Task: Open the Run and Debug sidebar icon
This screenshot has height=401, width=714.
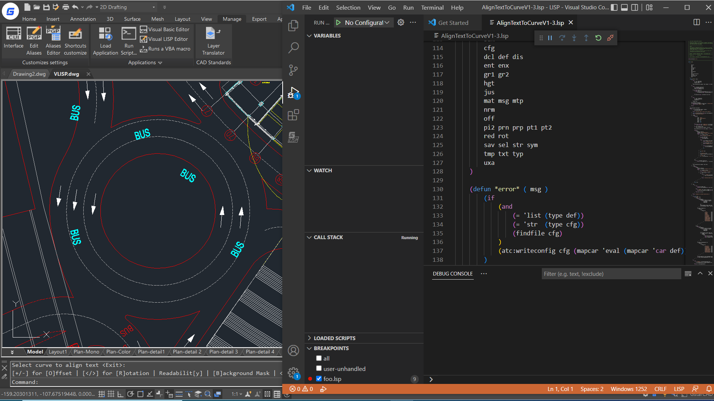Action: [x=293, y=92]
